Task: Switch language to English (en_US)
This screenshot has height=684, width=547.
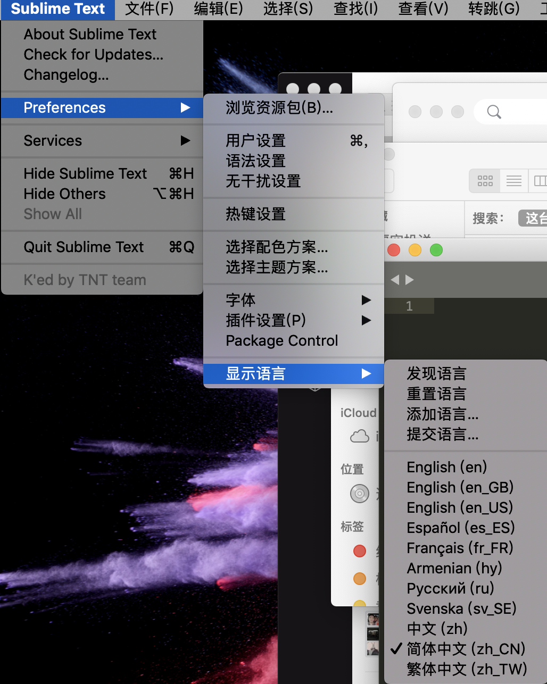Action: click(466, 507)
